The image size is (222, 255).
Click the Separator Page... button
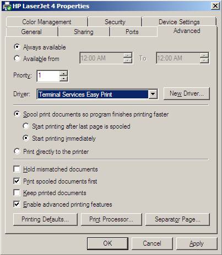[x=177, y=219]
